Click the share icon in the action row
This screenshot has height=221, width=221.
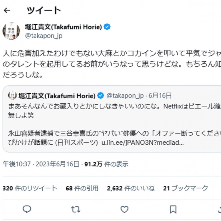click(219, 209)
